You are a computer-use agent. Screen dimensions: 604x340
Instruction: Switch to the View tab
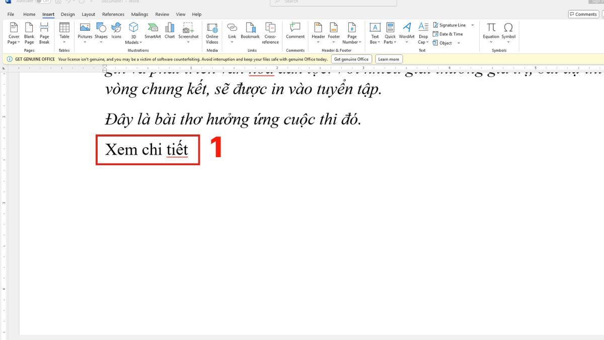coord(181,15)
